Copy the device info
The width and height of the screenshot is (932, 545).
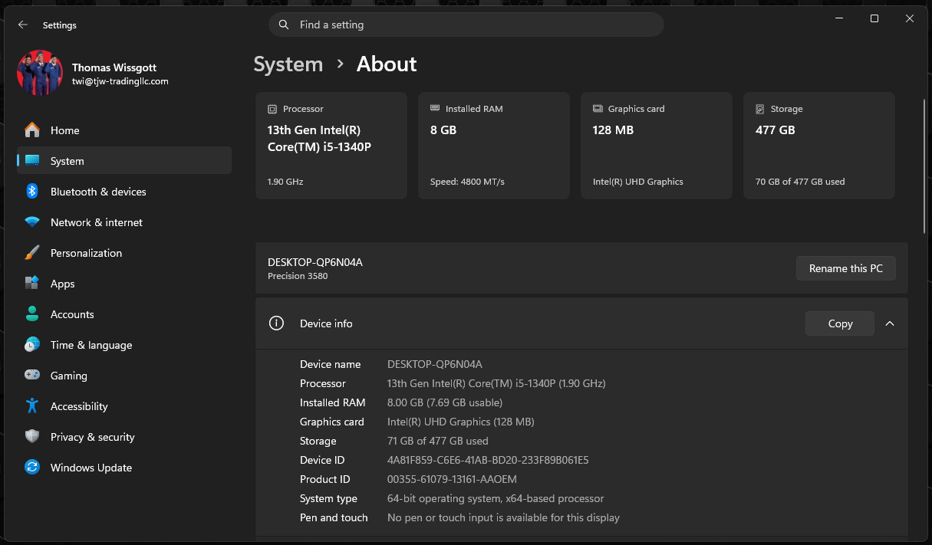pyautogui.click(x=840, y=323)
